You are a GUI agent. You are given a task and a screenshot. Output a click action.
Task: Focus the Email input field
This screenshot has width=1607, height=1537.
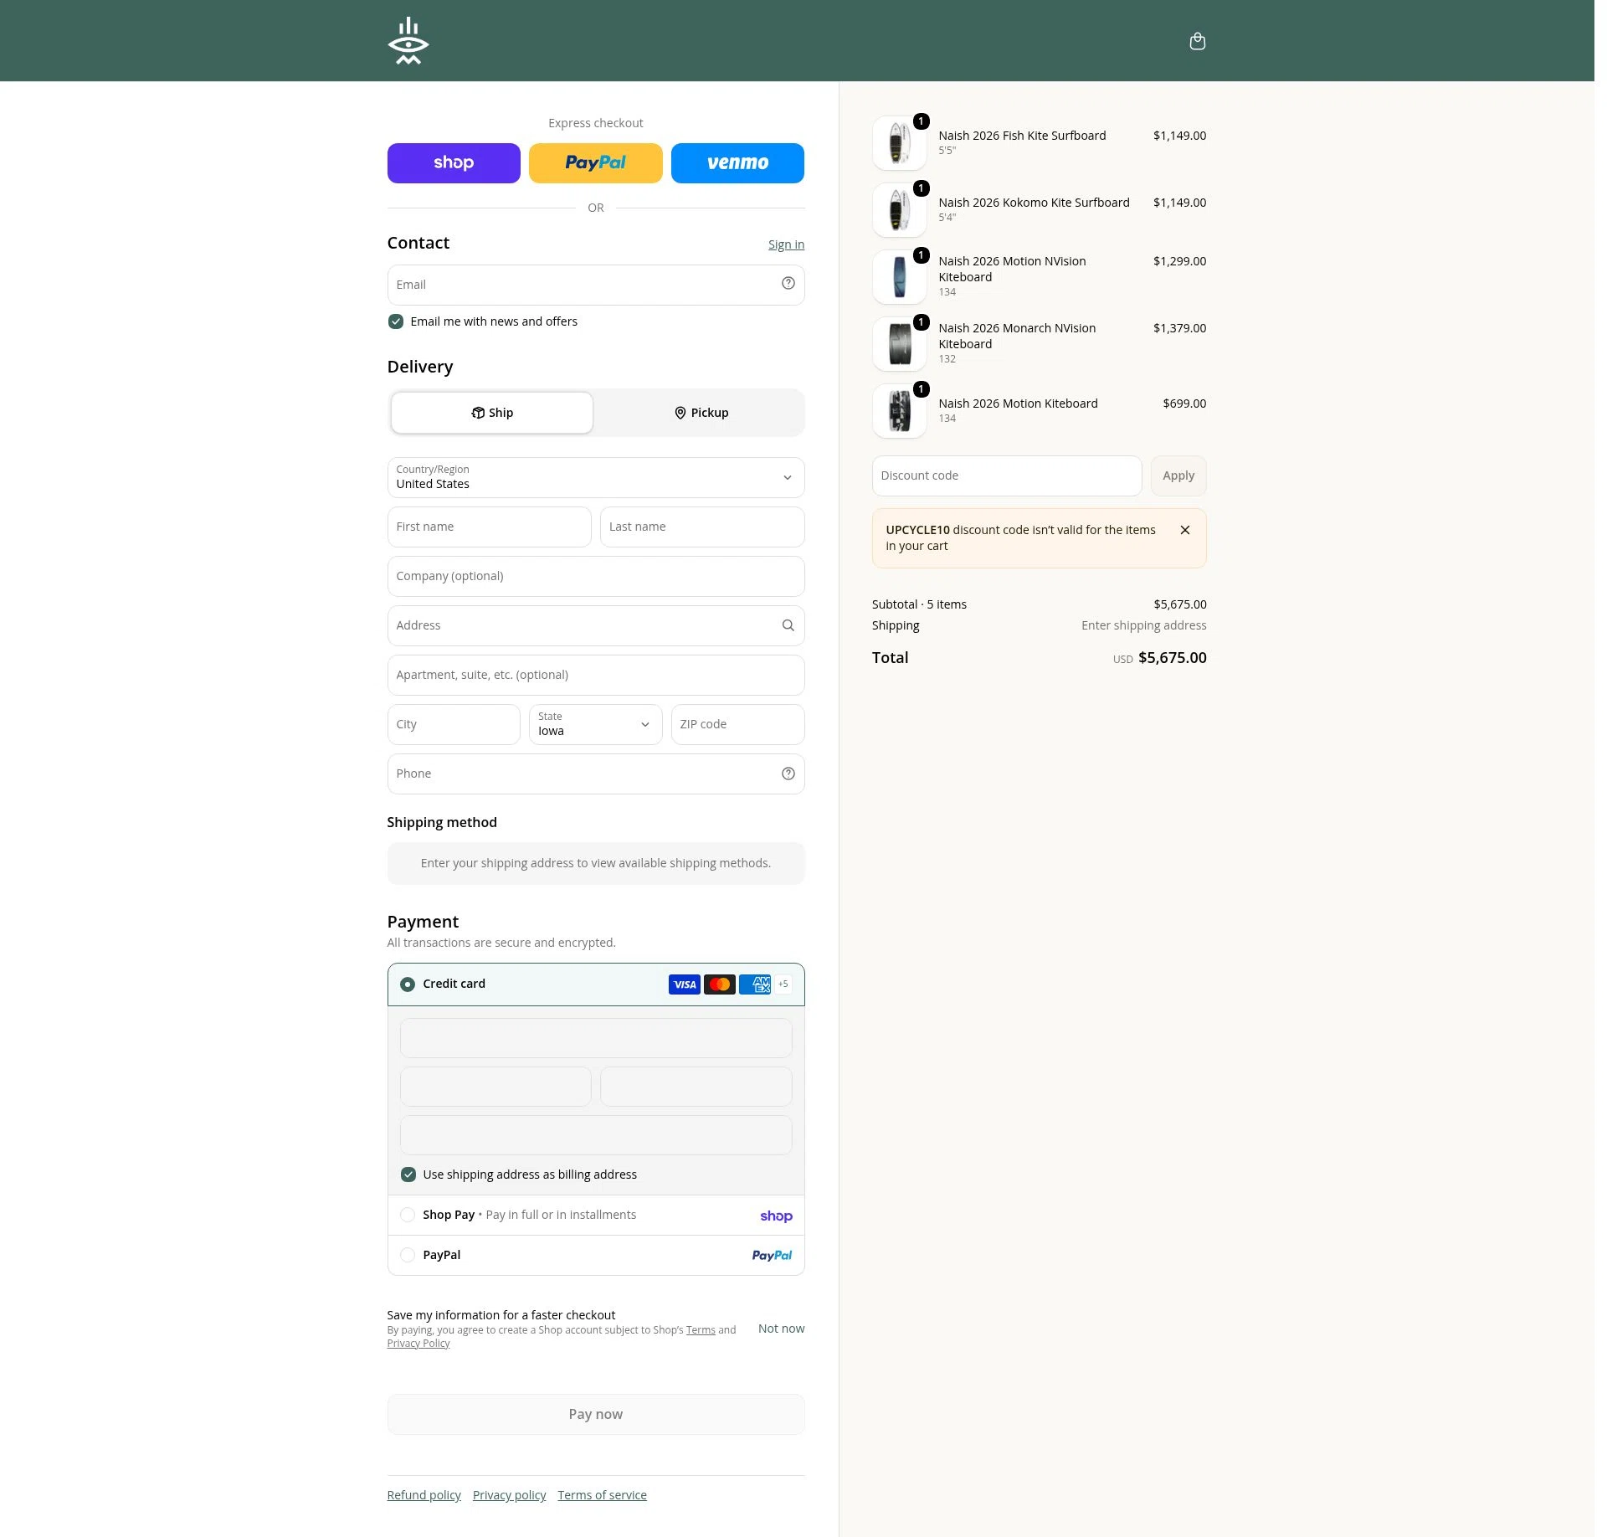(596, 285)
